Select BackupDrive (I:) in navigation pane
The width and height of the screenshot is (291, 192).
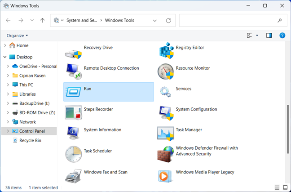(x=31, y=103)
